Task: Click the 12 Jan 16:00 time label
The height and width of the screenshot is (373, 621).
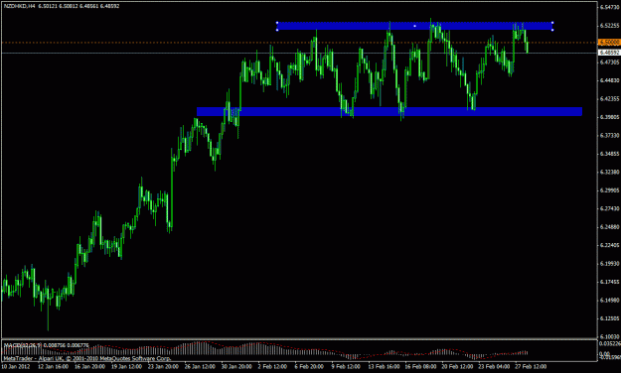Action: coord(53,367)
